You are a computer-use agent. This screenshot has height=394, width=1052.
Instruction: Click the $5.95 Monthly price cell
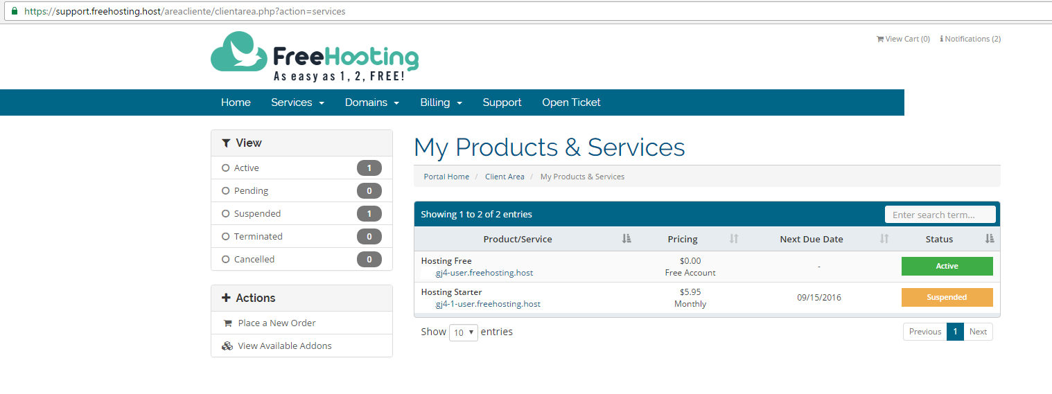point(690,298)
